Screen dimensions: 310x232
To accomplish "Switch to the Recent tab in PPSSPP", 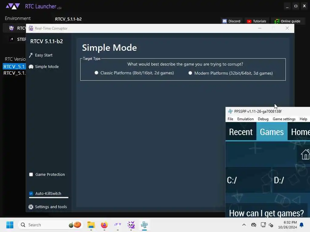I will click(241, 132).
